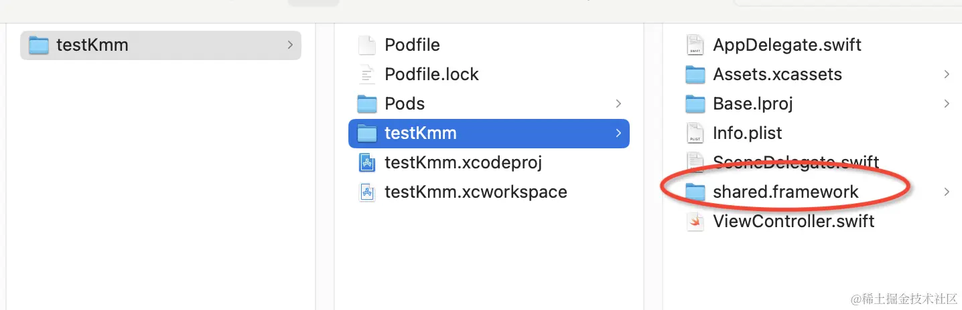Viewport: 962px width, 310px height.
Task: Click the Assets.xcassets folder icon
Action: pyautogui.click(x=695, y=74)
